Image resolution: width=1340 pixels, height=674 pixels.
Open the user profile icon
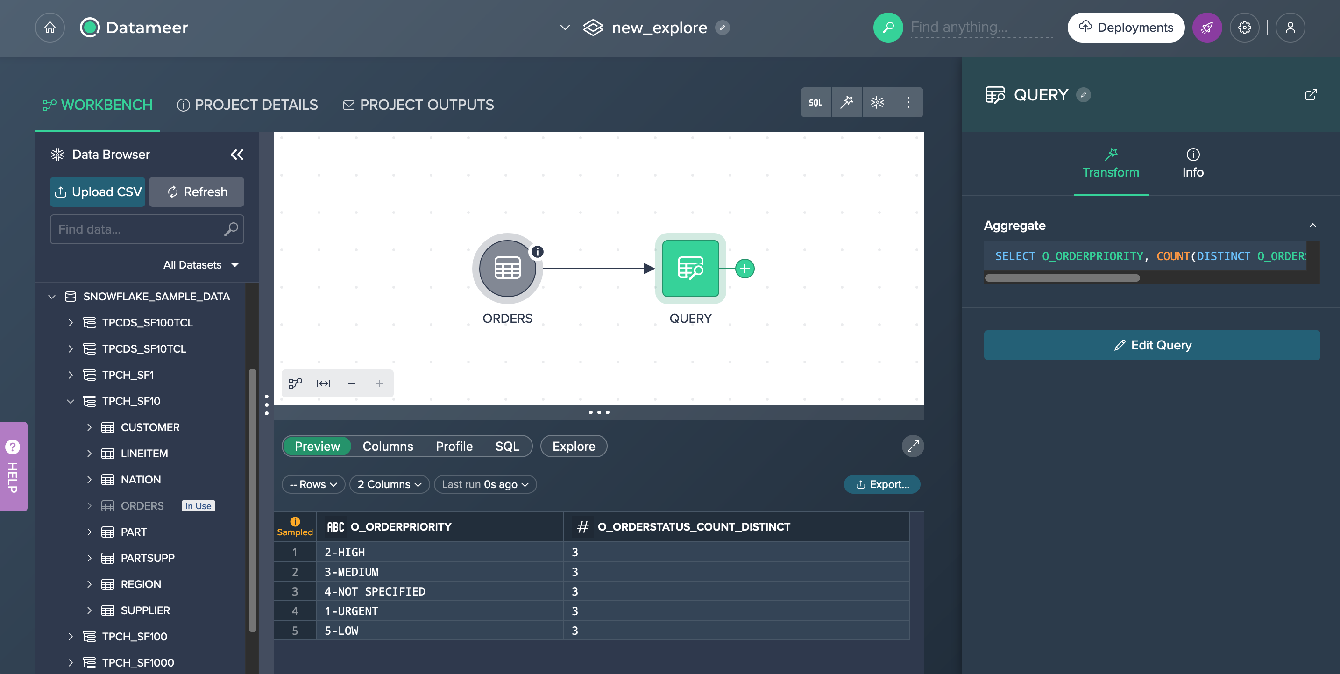point(1290,28)
